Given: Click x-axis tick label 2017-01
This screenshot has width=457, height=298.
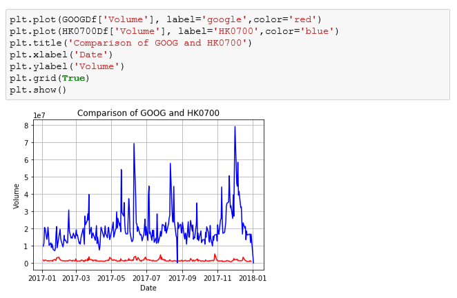Looking at the screenshot, I should tap(42, 278).
